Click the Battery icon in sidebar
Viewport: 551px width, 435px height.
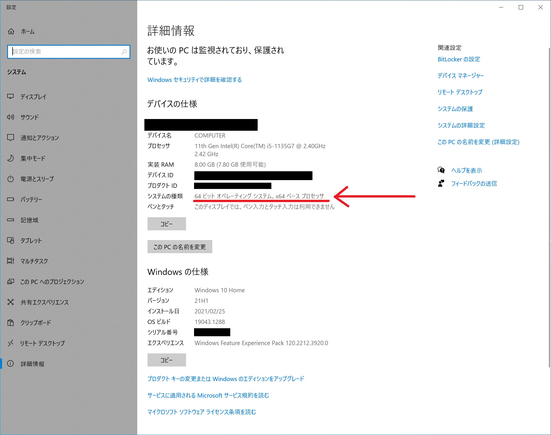pos(11,199)
